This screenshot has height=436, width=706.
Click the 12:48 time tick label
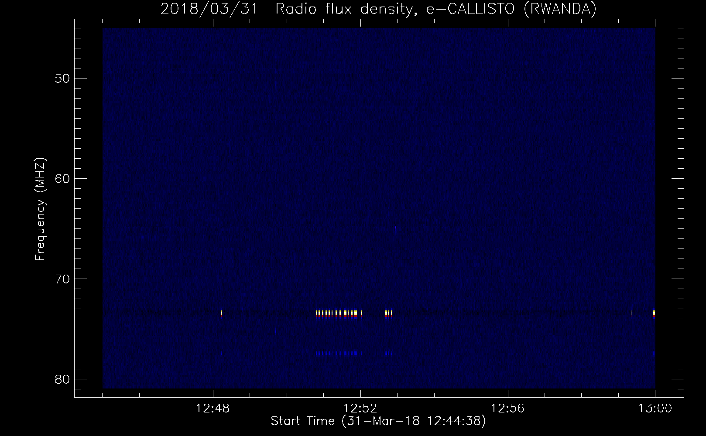point(213,409)
